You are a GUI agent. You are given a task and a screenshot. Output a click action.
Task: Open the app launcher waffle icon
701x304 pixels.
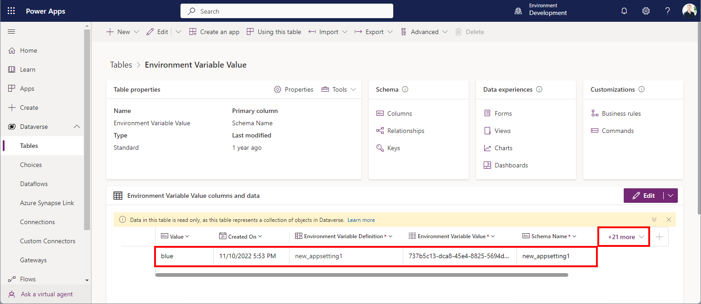(11, 11)
